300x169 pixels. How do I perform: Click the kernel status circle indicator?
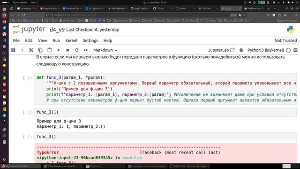[x=288, y=50]
